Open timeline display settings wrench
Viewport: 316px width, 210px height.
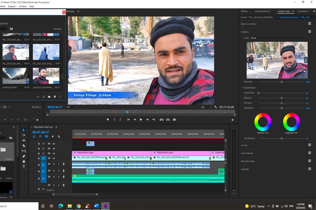(x=59, y=137)
